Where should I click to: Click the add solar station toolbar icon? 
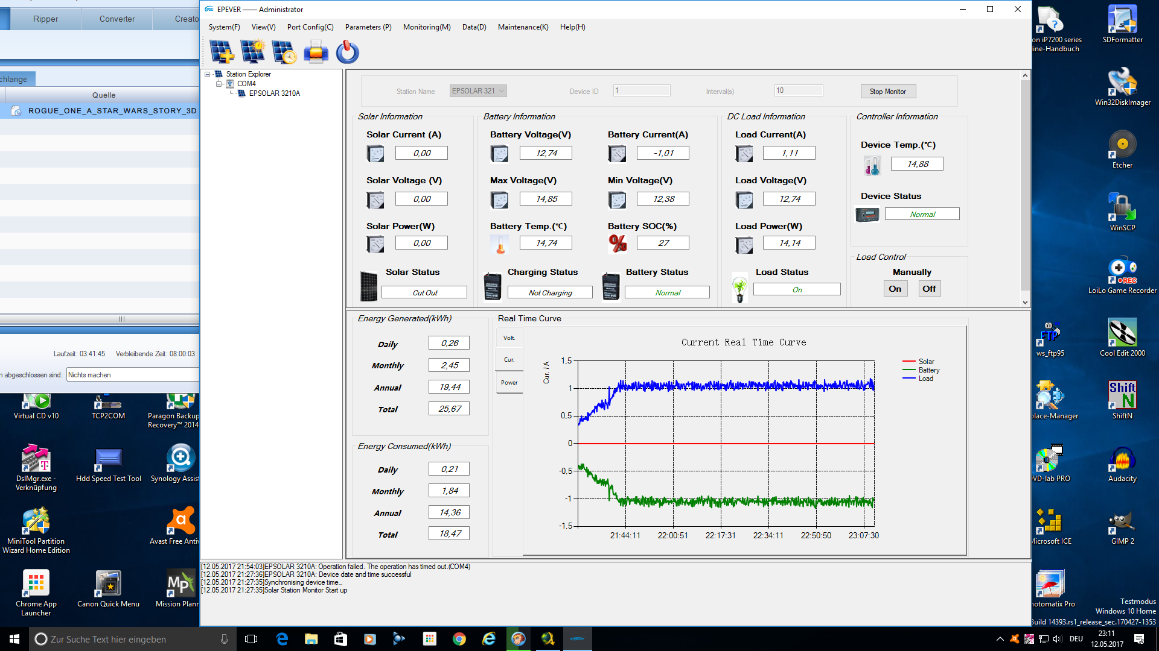pos(221,52)
